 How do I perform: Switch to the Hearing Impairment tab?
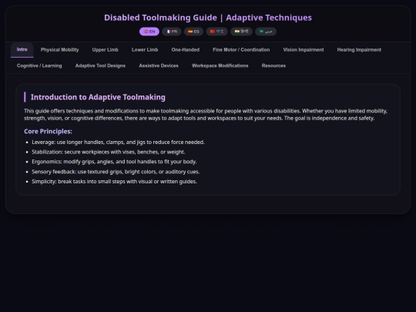pyautogui.click(x=359, y=50)
